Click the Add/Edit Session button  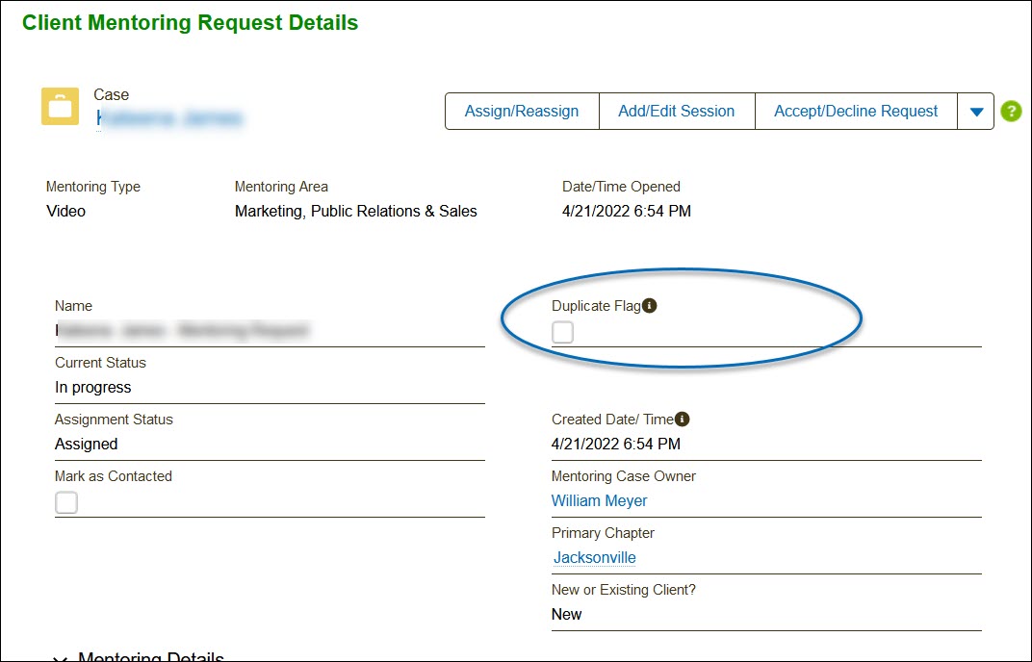[677, 112]
